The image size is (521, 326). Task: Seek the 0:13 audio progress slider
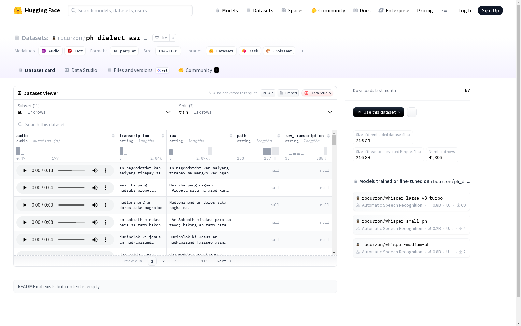pos(71,170)
